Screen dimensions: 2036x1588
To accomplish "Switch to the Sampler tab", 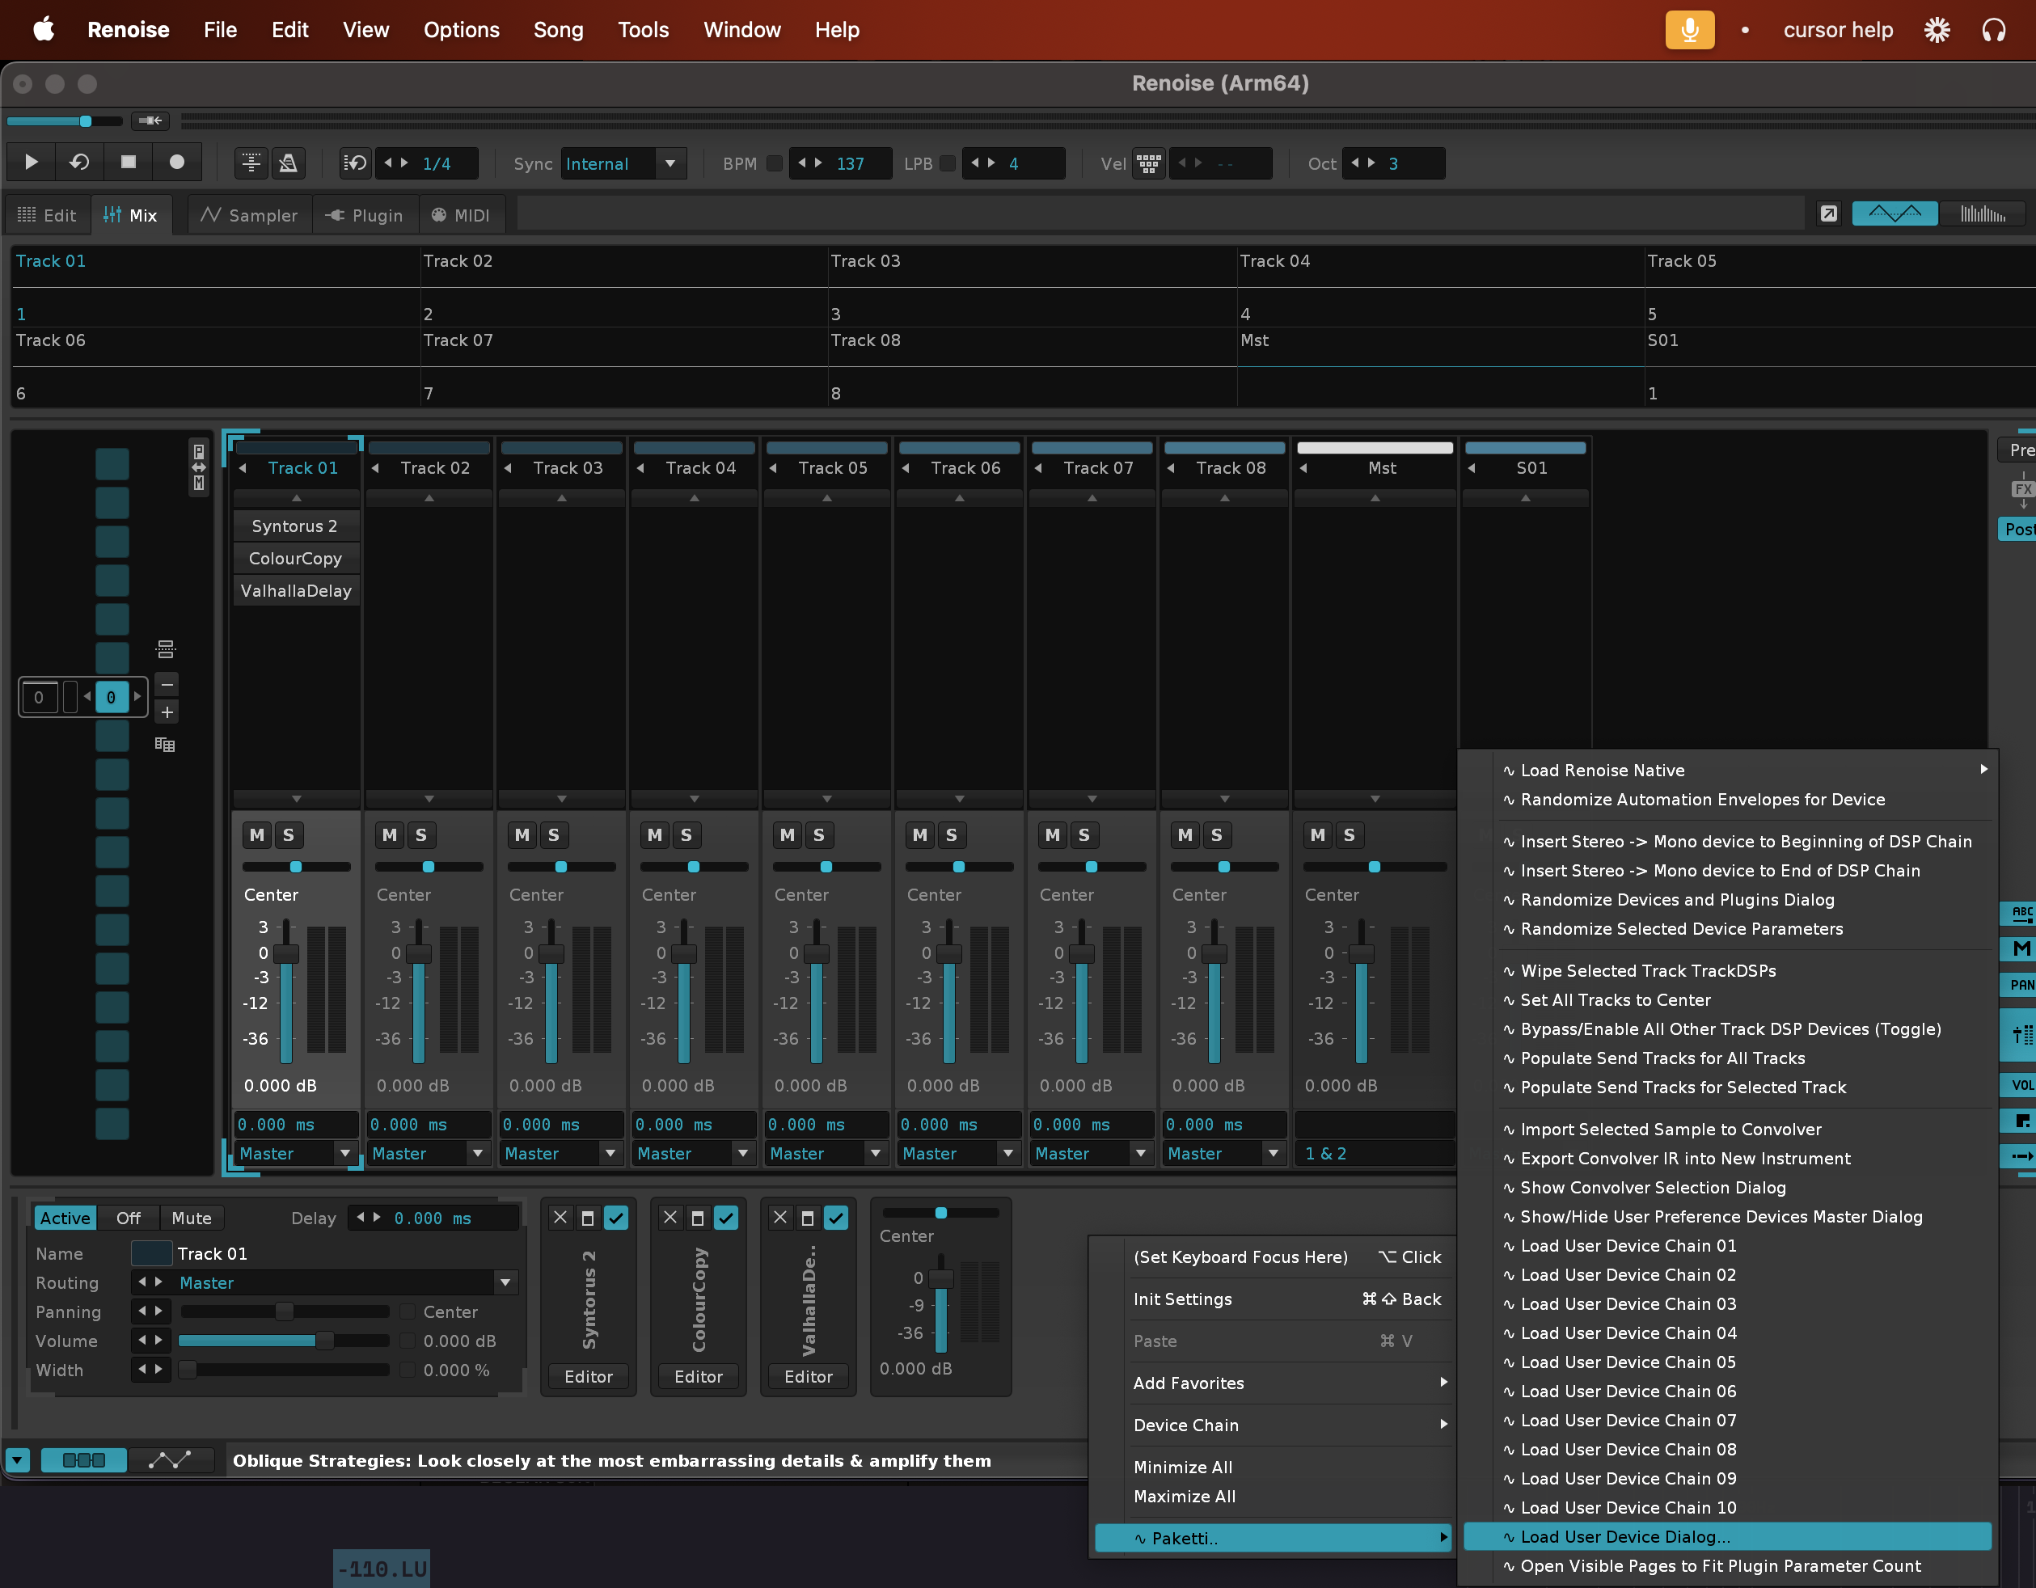I will (249, 215).
